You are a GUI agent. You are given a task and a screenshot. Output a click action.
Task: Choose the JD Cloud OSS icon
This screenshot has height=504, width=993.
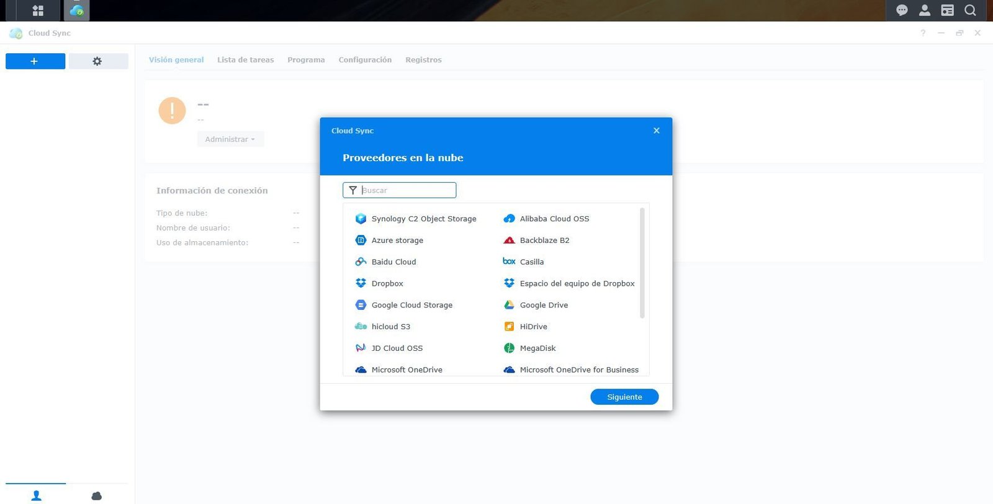[361, 348]
